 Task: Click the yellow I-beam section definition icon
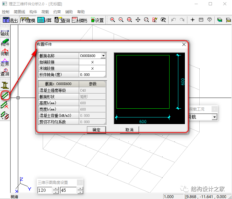[5, 85]
